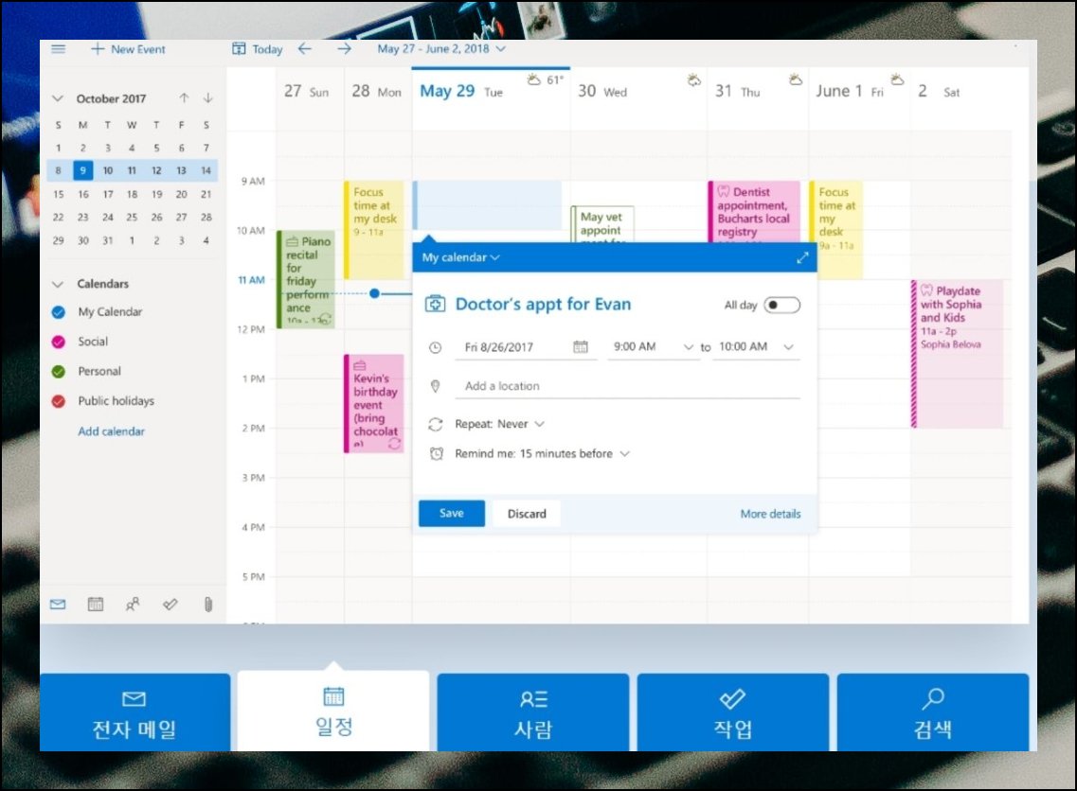
Task: Open the hamburger menu icon
Action: pos(59,48)
